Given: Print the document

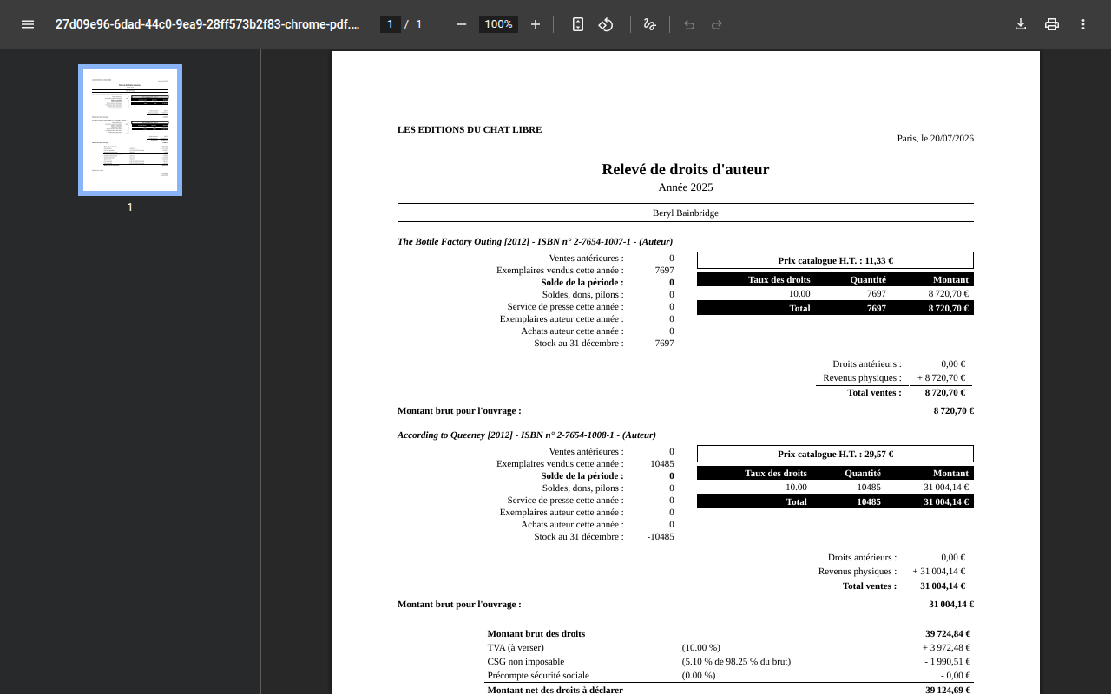Looking at the screenshot, I should (x=1052, y=24).
